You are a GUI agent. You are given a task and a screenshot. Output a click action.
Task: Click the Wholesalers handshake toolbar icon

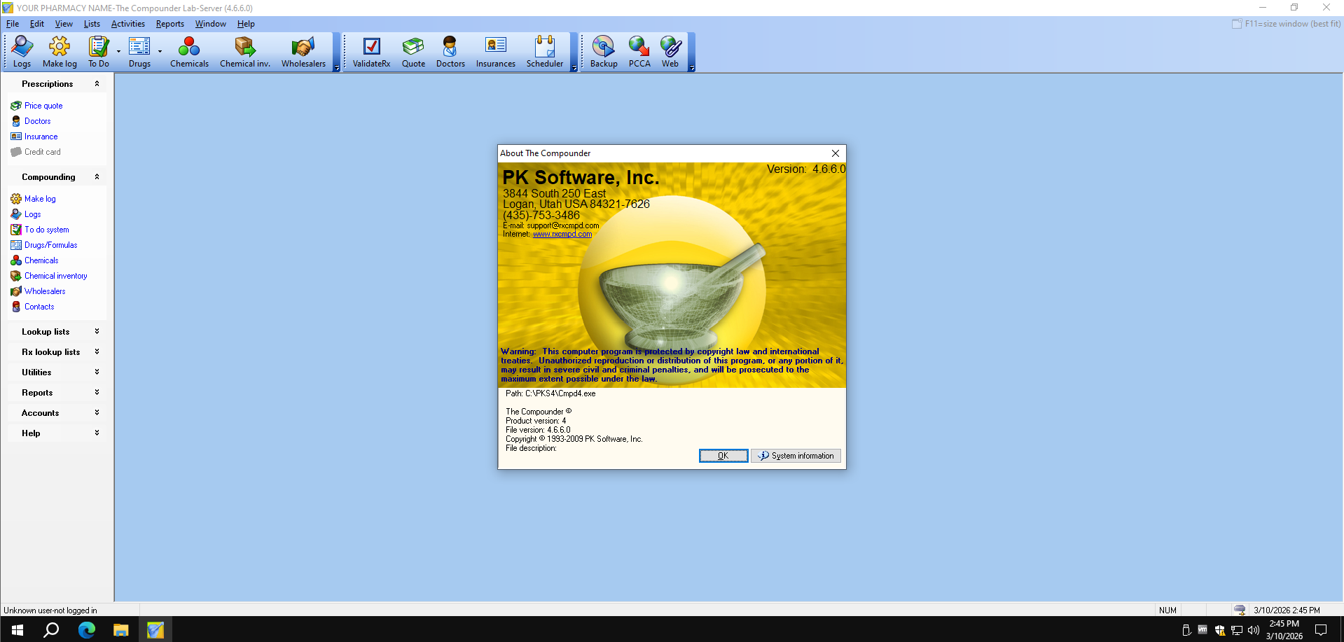303,52
